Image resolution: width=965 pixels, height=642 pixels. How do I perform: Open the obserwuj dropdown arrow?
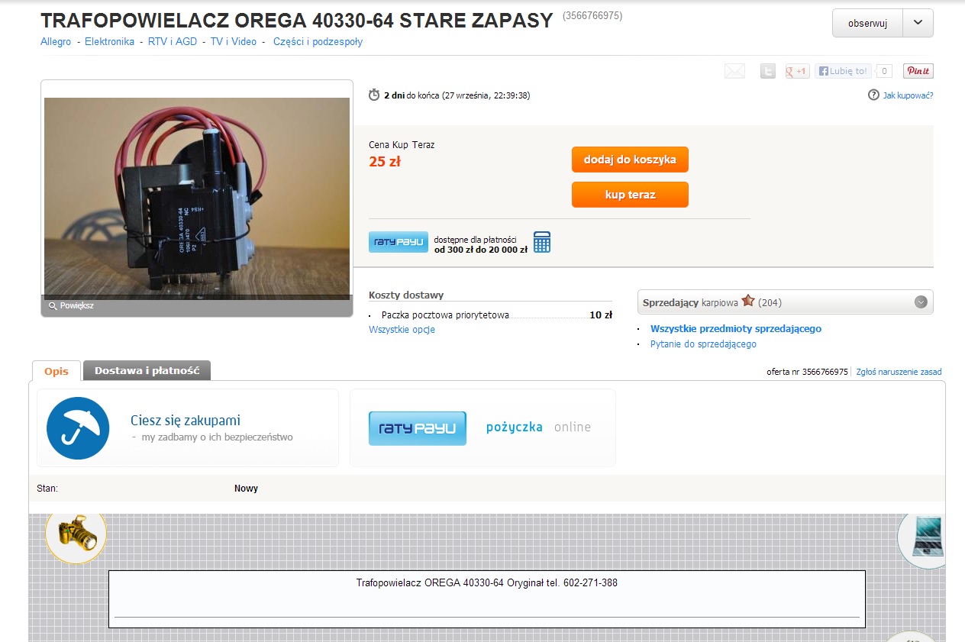pos(918,23)
